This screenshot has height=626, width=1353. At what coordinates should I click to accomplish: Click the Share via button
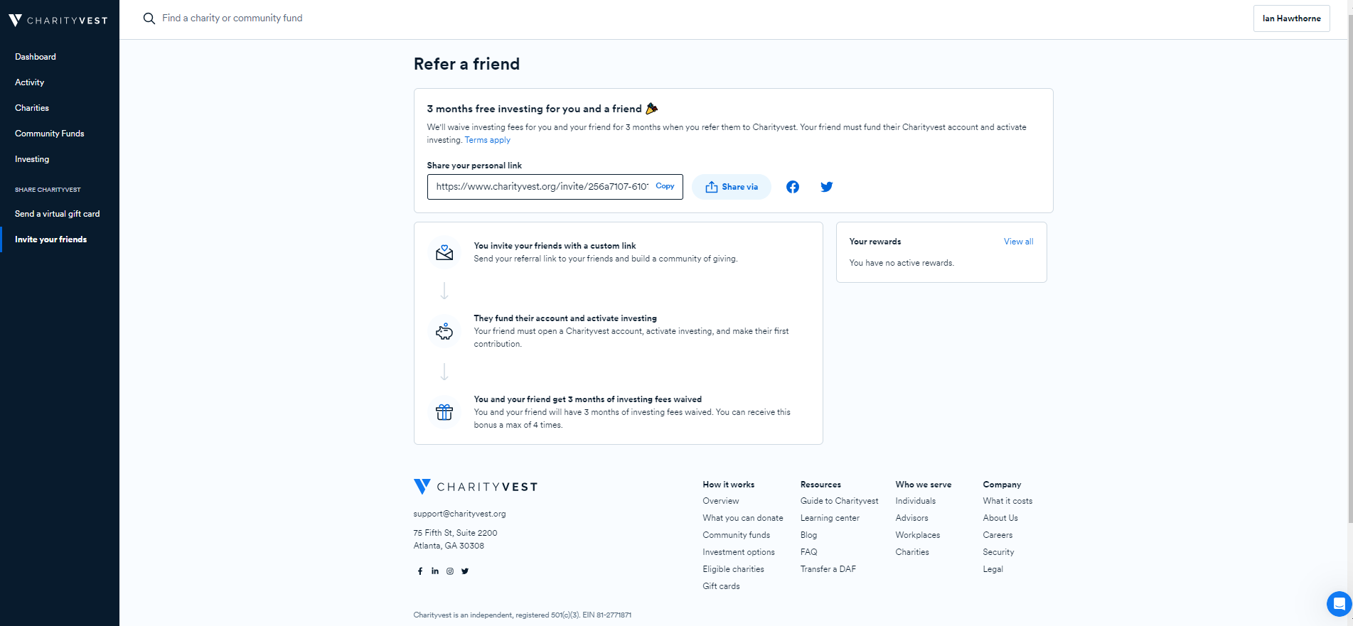tap(731, 187)
